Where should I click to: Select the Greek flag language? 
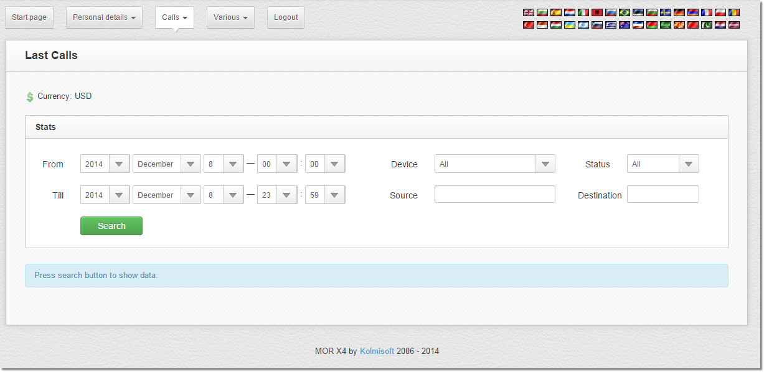coord(611,25)
